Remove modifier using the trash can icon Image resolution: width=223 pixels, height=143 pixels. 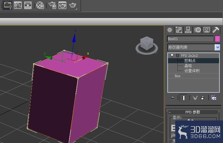pos(202,98)
